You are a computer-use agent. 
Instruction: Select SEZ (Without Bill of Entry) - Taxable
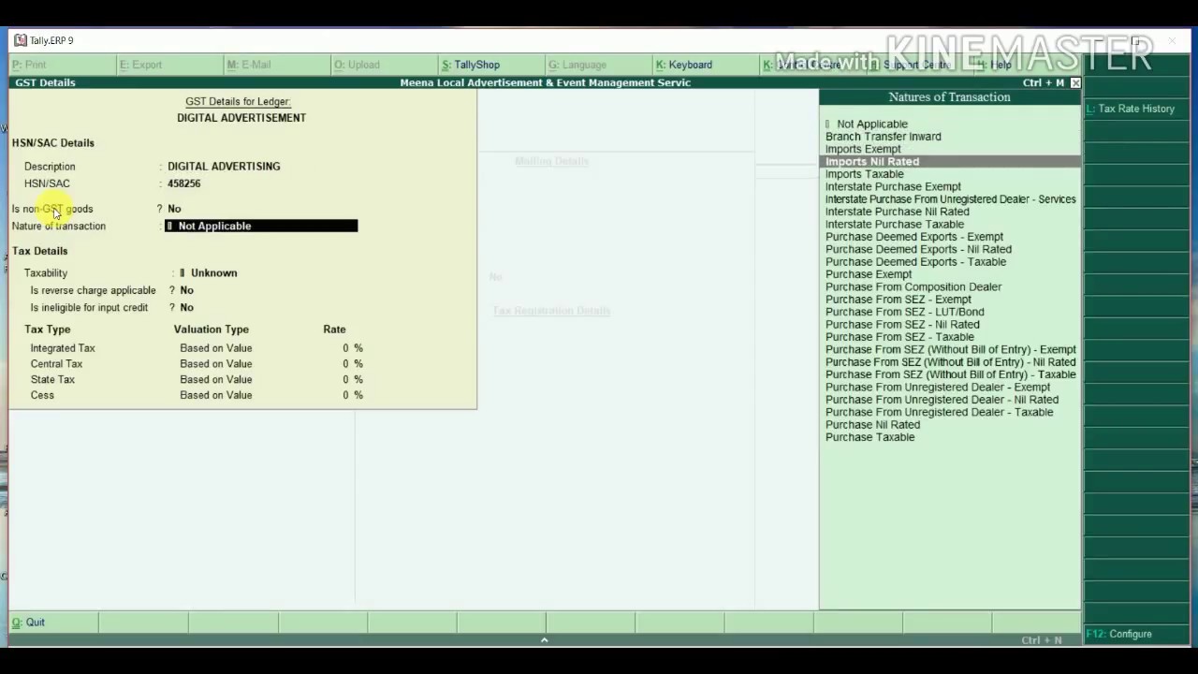point(951,374)
